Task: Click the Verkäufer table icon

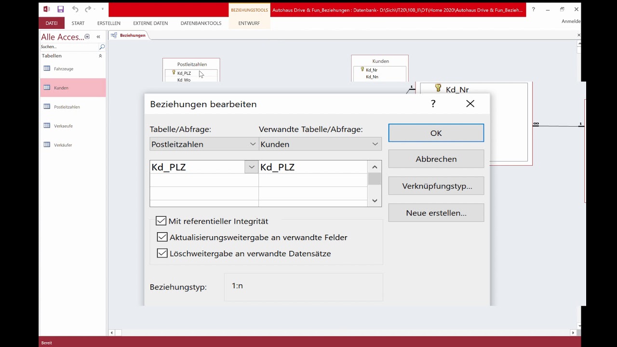Action: (x=47, y=145)
